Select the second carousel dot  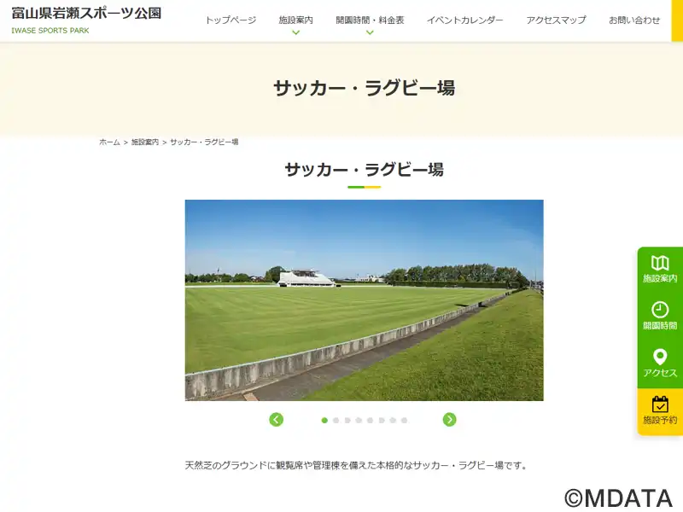(336, 420)
